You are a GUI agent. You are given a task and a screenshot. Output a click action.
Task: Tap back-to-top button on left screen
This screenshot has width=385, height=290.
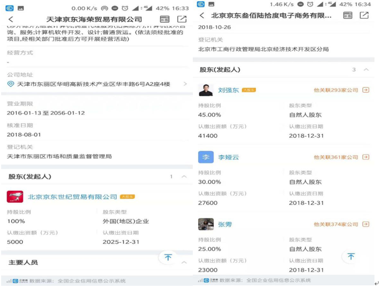pos(168,257)
